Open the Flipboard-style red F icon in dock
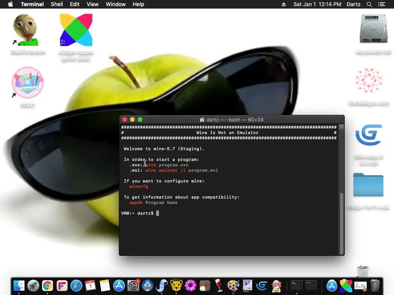 (x=62, y=285)
